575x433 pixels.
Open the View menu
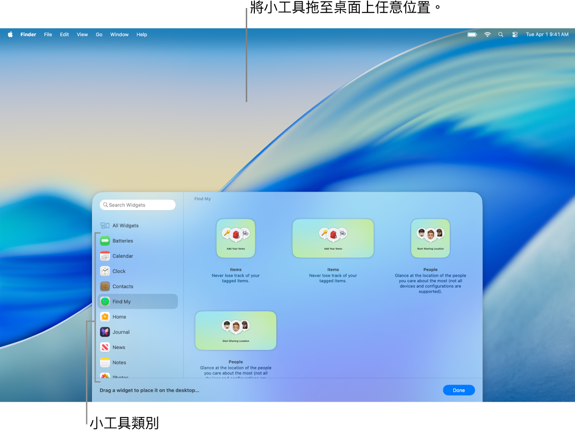tap(82, 35)
